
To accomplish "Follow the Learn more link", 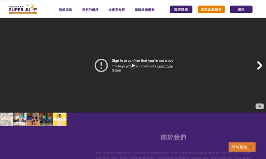I will click(165, 66).
